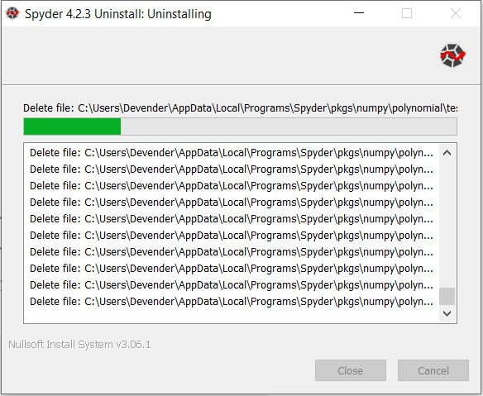Screen dimensions: 483x396
Task: Click the log list scrollbar up arrow
Action: click(x=447, y=153)
